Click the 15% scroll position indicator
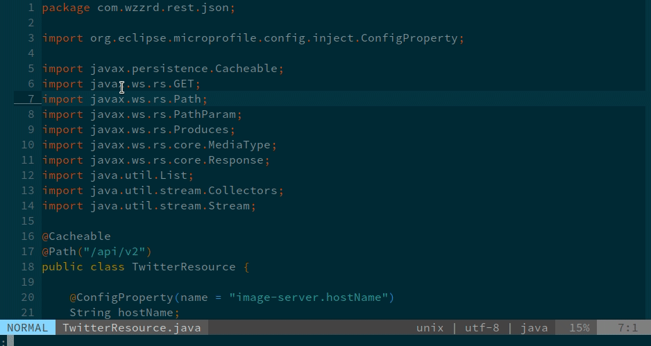 click(x=580, y=328)
